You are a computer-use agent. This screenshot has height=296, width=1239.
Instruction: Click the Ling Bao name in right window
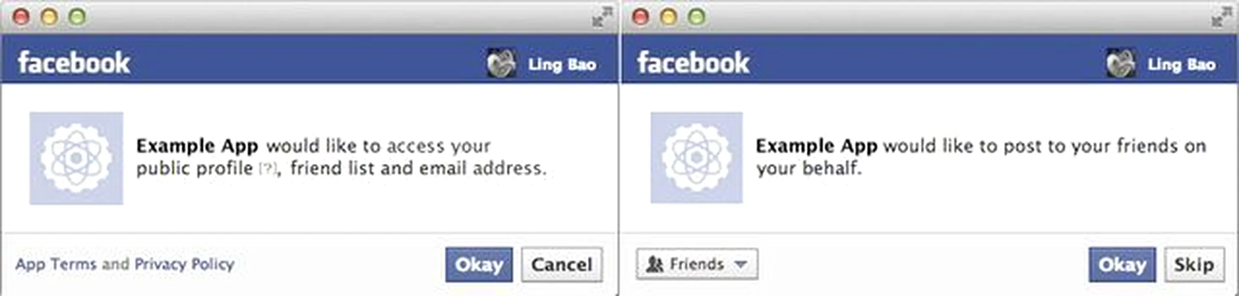(1182, 64)
